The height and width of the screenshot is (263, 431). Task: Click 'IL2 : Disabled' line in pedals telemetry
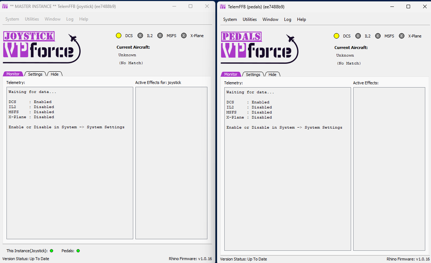point(249,107)
